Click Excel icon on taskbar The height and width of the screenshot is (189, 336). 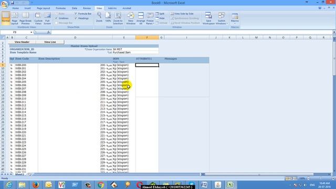(230, 185)
